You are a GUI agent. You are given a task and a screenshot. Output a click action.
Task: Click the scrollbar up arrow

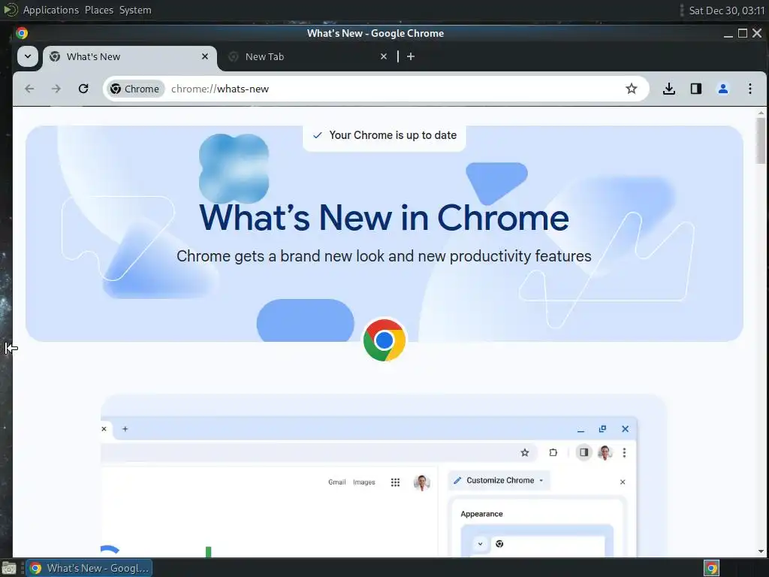point(761,113)
